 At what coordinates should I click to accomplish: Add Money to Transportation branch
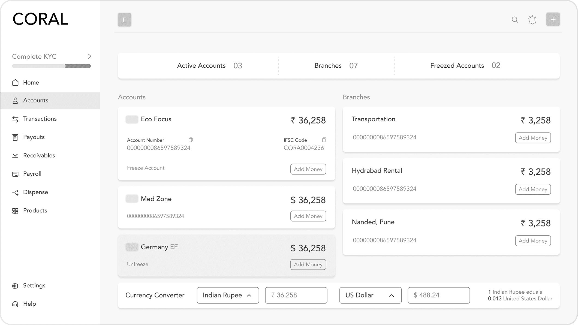tap(533, 138)
